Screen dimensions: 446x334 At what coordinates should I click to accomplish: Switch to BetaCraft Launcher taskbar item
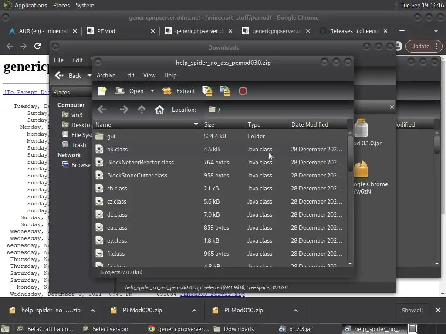tap(46, 329)
